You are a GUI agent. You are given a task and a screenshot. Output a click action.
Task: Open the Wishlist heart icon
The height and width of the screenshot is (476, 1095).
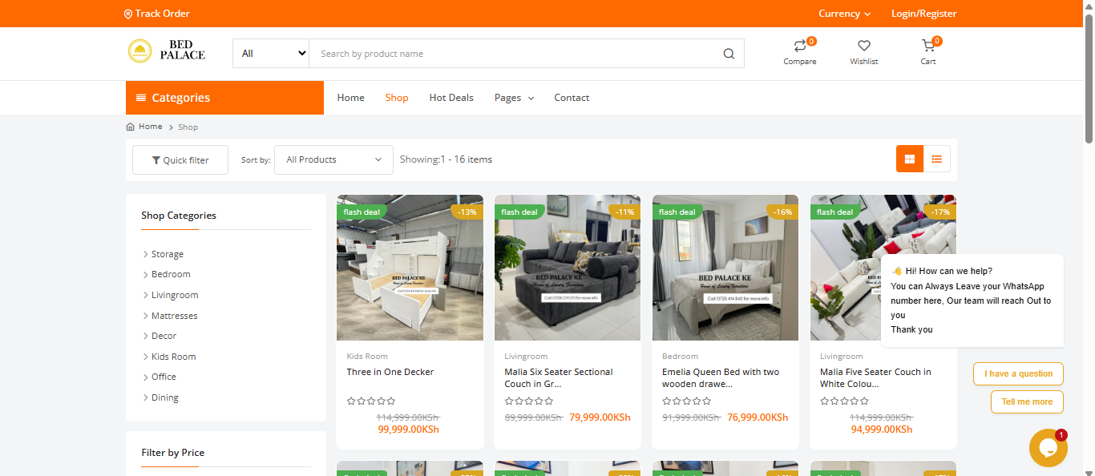[x=863, y=46]
